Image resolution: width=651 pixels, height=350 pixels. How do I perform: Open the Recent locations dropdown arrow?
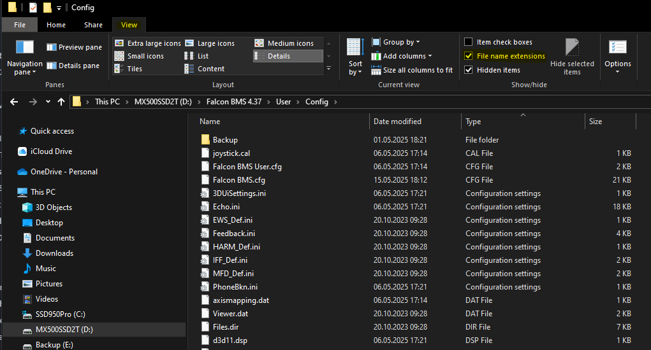coord(48,102)
